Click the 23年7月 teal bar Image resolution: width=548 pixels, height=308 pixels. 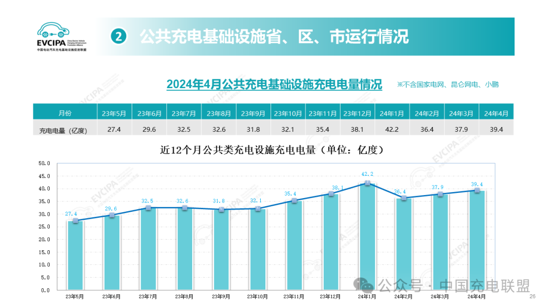pos(149,249)
